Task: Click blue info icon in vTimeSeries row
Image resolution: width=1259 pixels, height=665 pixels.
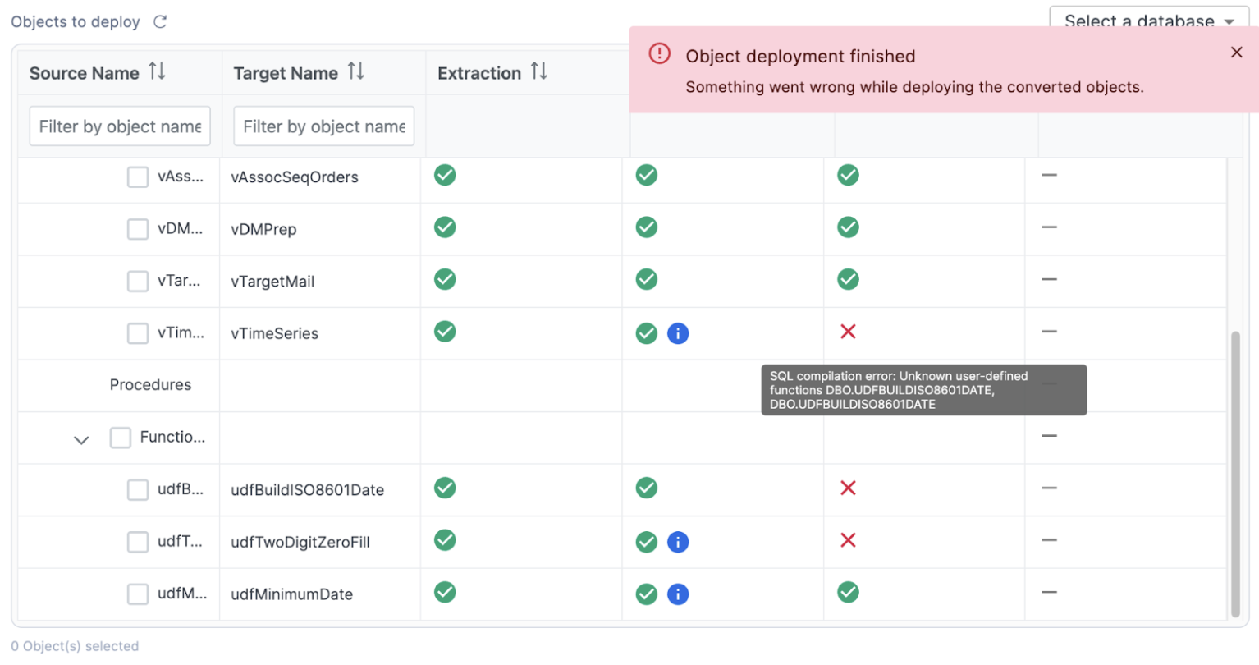Action: coord(678,333)
